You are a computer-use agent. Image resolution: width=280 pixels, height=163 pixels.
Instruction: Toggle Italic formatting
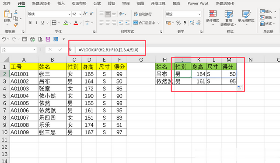36,23
